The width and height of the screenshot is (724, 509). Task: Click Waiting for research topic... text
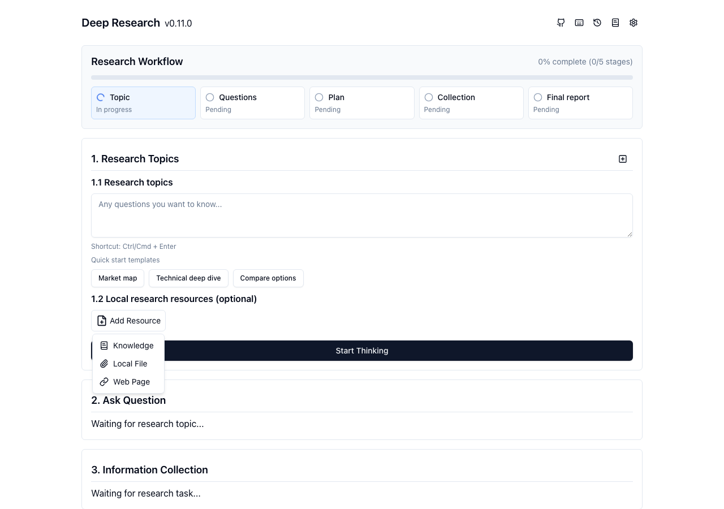click(x=148, y=424)
